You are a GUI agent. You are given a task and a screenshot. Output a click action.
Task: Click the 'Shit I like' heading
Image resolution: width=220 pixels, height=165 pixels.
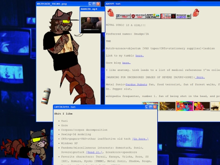tap(63, 114)
